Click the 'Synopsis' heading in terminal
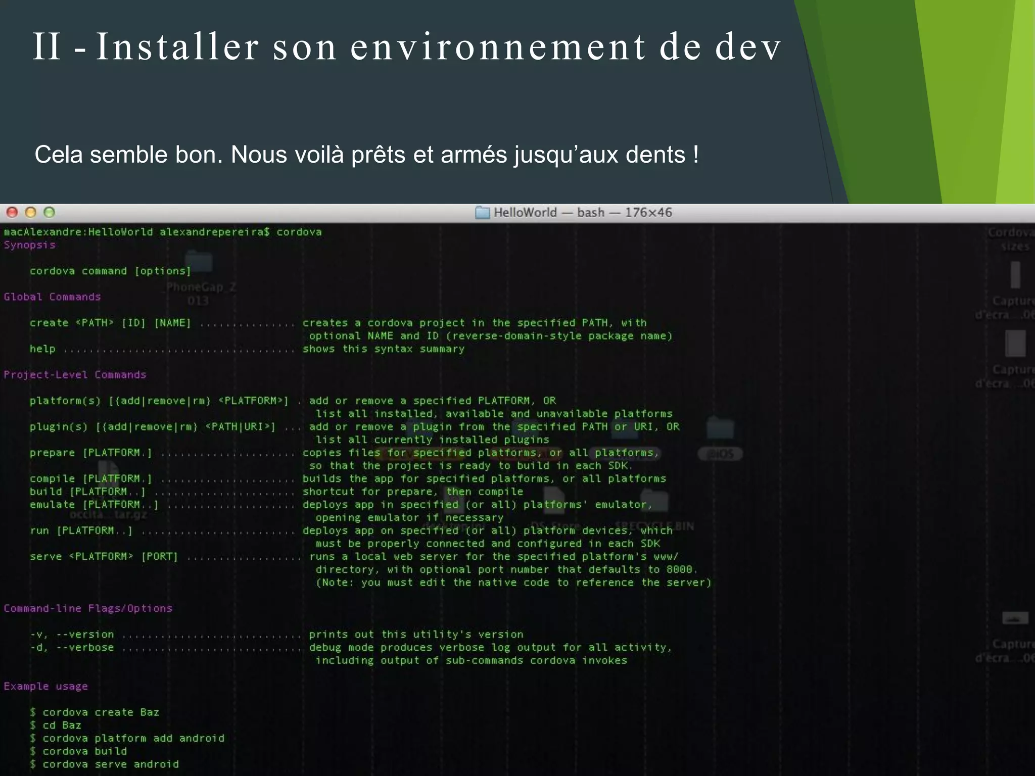Viewport: 1035px width, 776px height. pos(29,245)
